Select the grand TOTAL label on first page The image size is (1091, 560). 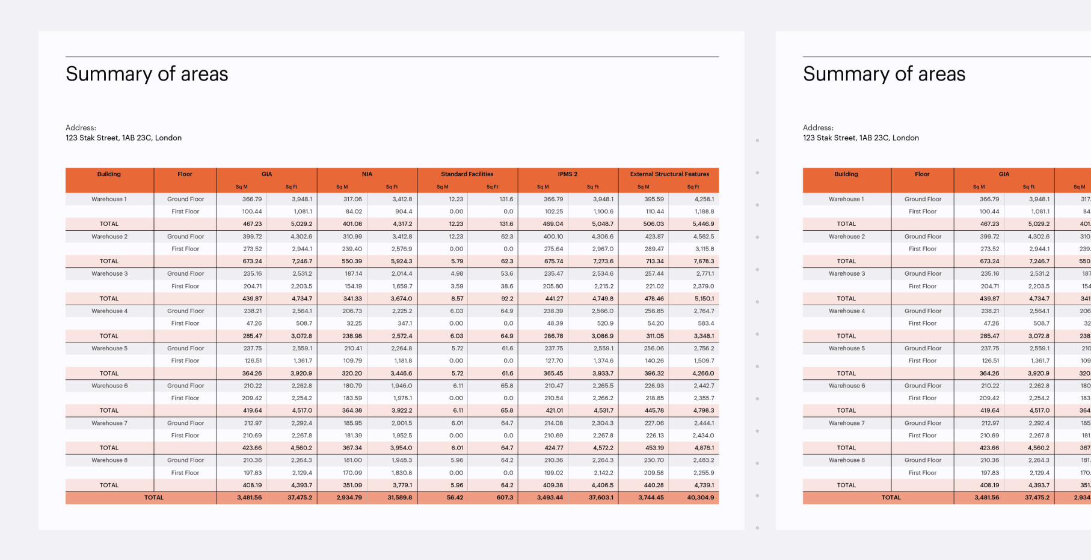coord(153,498)
